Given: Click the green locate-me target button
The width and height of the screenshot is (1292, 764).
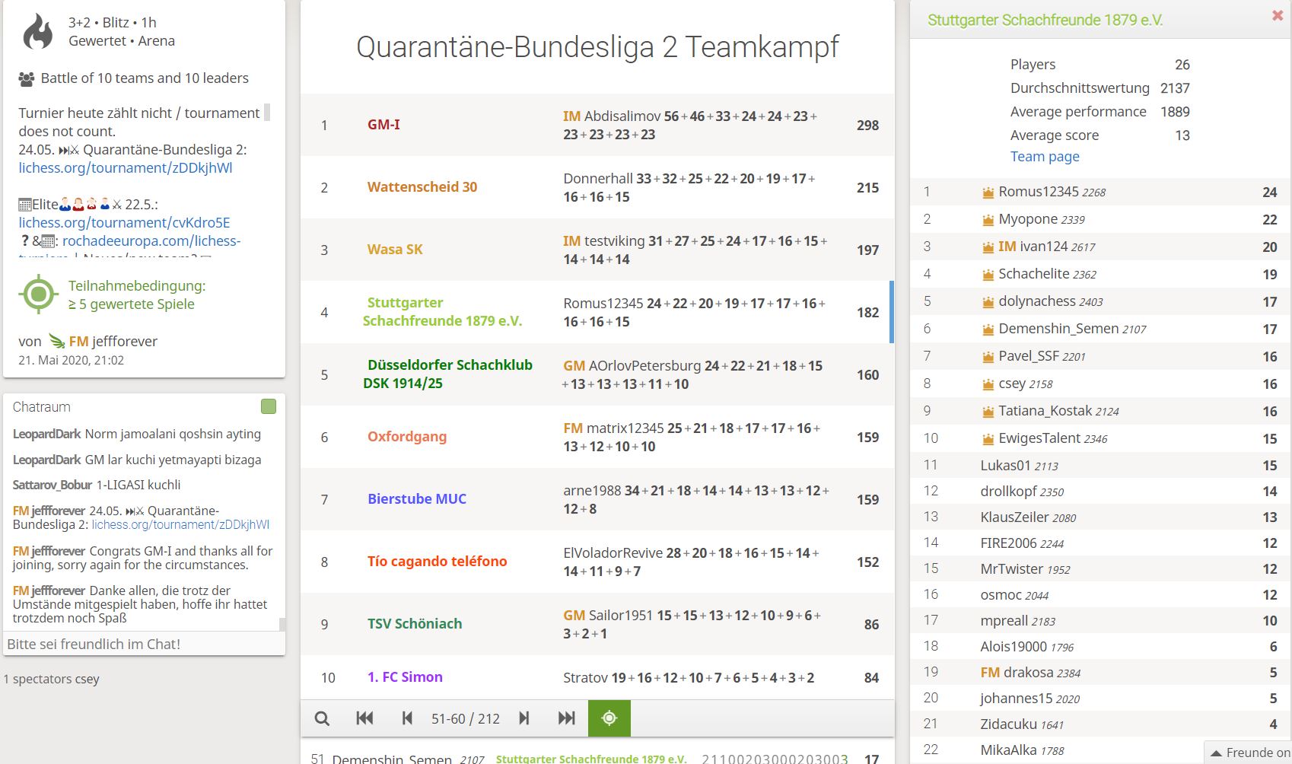Looking at the screenshot, I should point(609,718).
